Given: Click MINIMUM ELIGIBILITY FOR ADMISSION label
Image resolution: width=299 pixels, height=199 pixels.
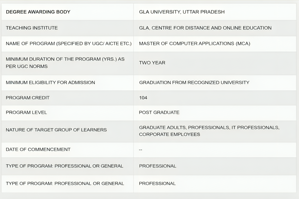Looking at the screenshot, I should pos(50,83).
